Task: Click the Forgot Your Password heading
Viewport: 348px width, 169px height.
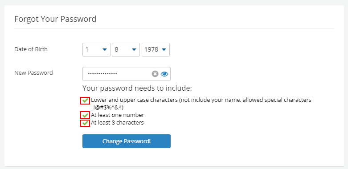Action: [x=55, y=19]
